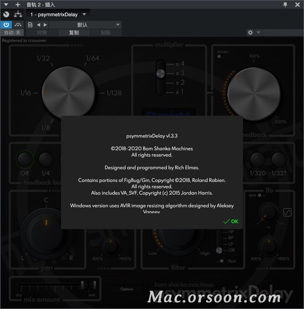Image resolution: width=304 pixels, height=309 pixels.
Task: Click the filter type switch handle at Off
Action: (219, 250)
